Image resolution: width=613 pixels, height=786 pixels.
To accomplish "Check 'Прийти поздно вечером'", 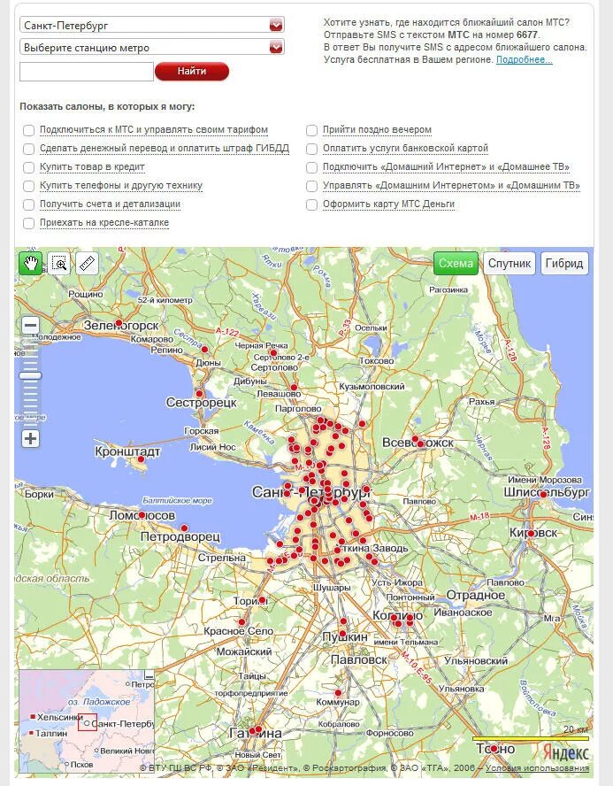I will [311, 130].
